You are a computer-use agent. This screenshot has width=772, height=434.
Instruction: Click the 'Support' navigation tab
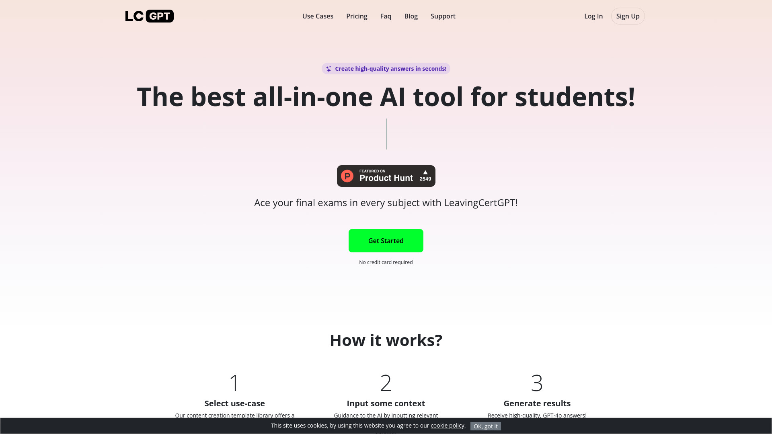click(x=443, y=16)
